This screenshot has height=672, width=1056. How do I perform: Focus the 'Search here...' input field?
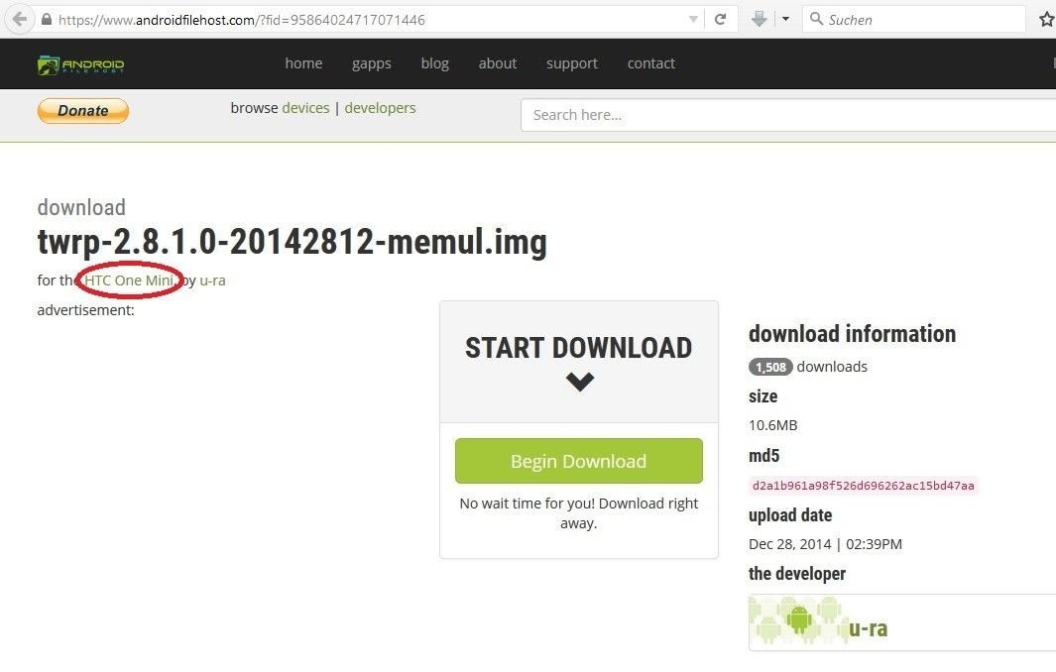pos(788,115)
